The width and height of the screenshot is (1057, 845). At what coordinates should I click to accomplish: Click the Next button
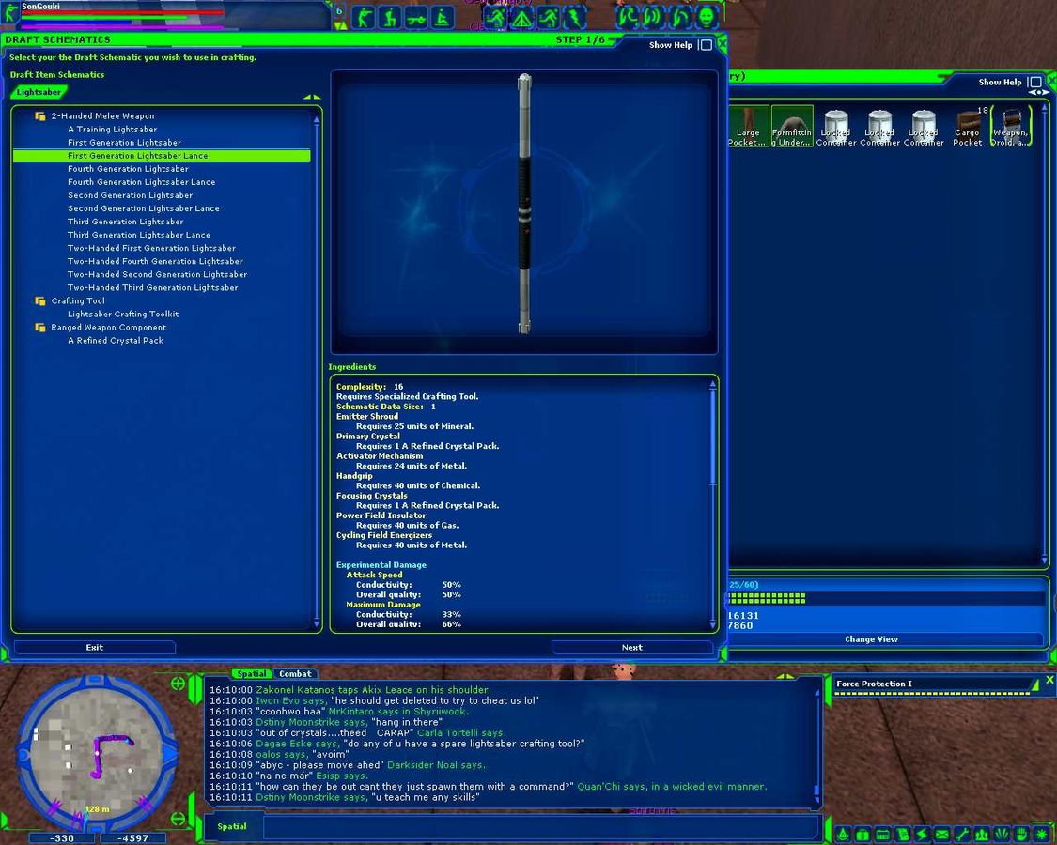coord(631,647)
